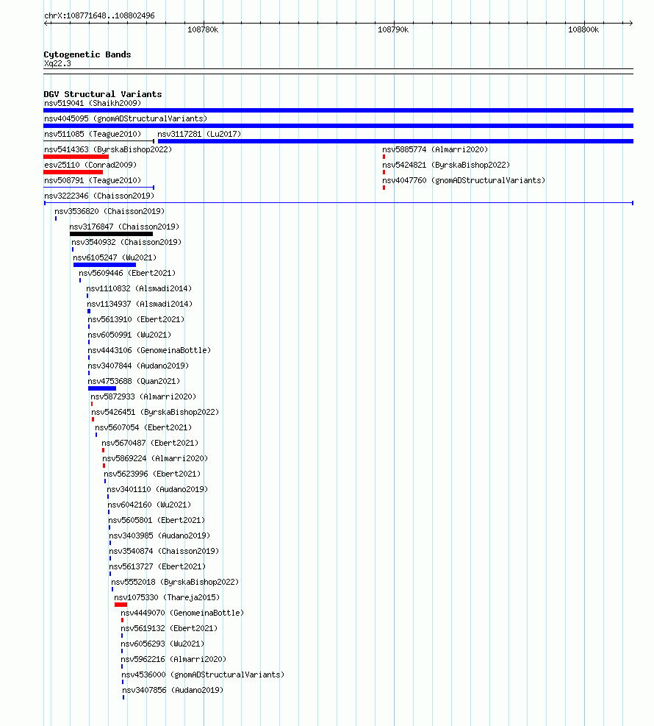Viewport: 654px width, 726px height.
Task: Click nsv5872933 (Almarri2020) label
Action: pos(143,396)
